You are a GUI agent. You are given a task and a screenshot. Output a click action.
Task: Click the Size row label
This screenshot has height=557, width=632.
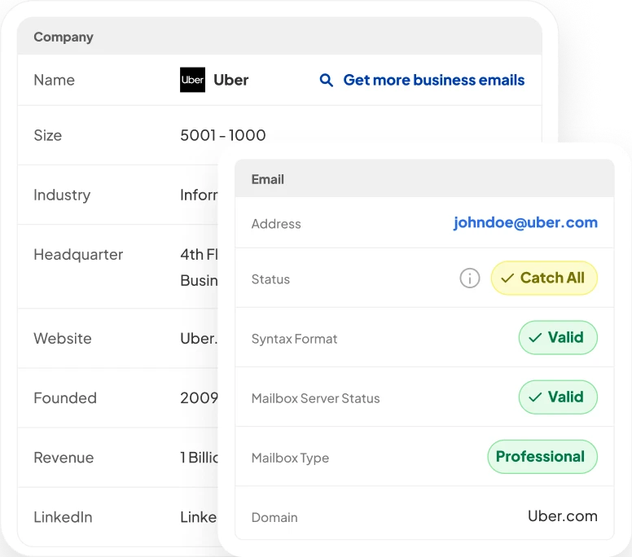(x=47, y=135)
